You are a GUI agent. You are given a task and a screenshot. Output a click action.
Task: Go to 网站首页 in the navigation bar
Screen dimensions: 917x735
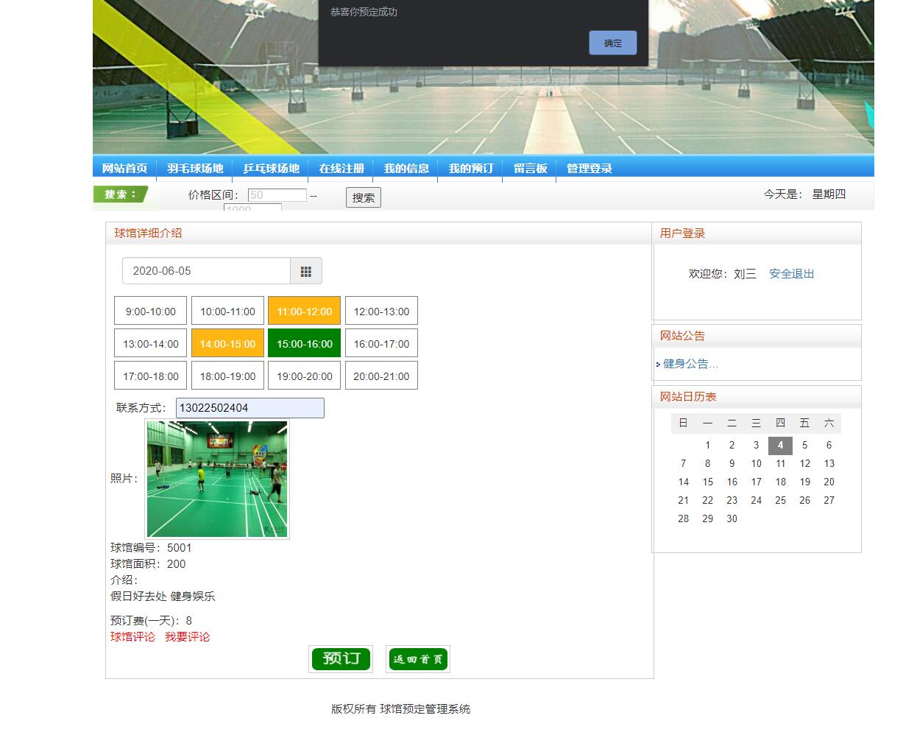[x=124, y=168]
